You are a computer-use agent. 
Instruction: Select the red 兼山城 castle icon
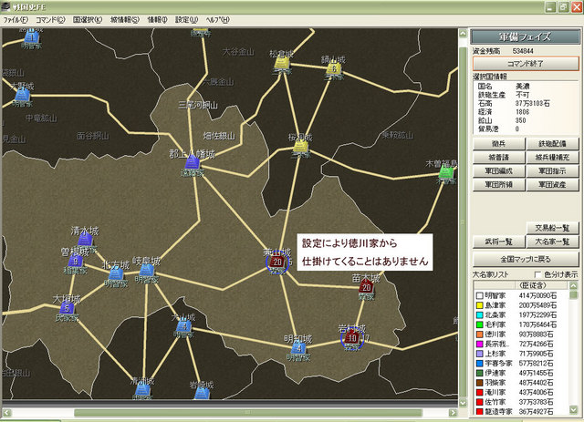pos(277,262)
